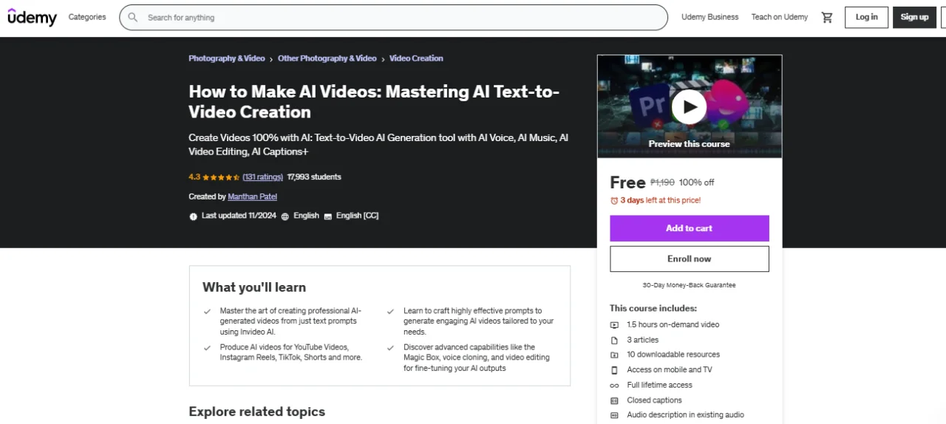The height and width of the screenshot is (424, 946).
Task: Click the on-demand video icon
Action: tap(614, 325)
